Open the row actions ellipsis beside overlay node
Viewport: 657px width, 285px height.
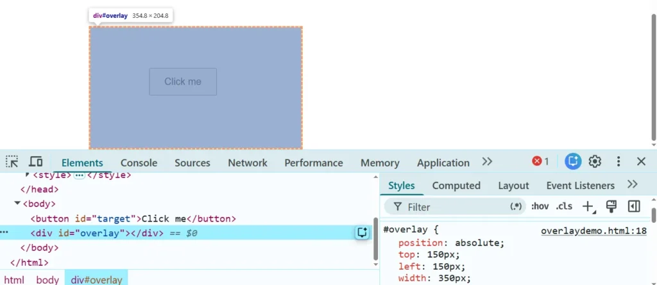coord(4,232)
